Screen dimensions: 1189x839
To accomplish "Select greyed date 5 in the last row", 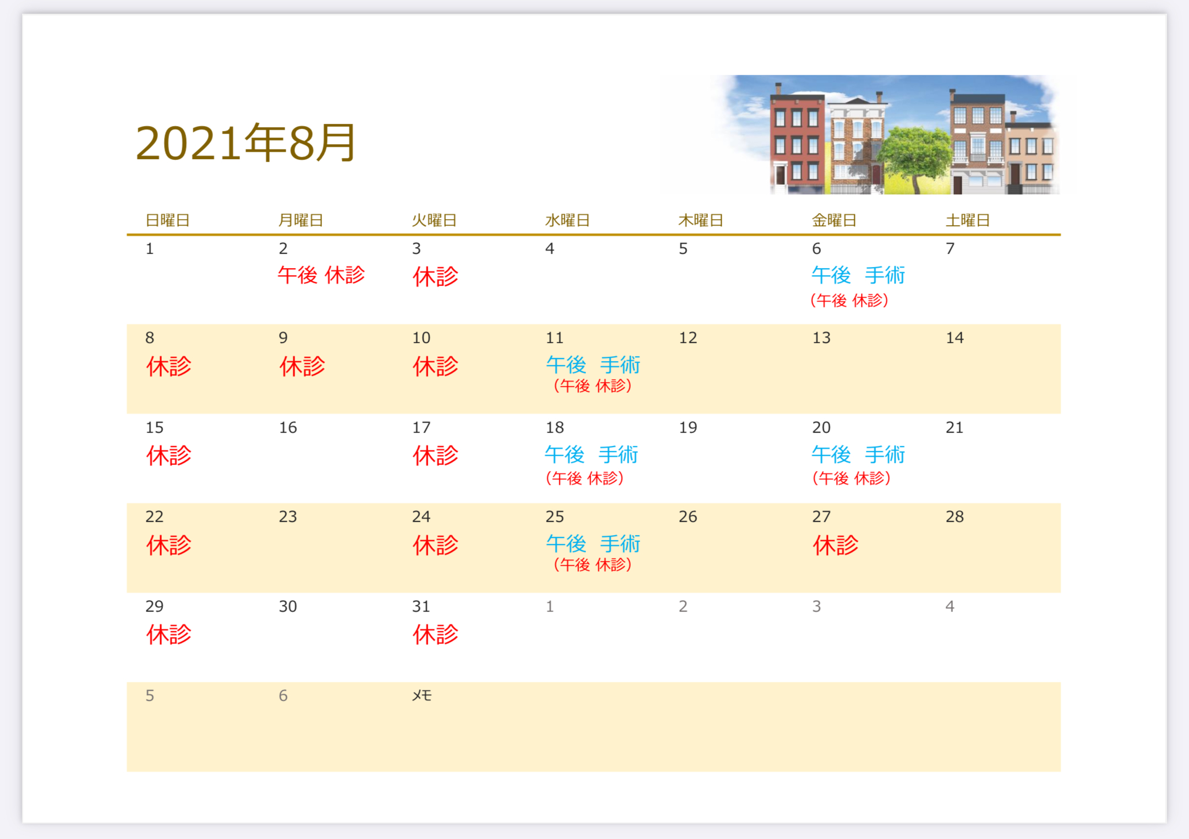I will coord(150,696).
